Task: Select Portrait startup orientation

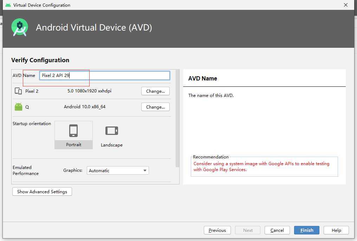Action: pyautogui.click(x=73, y=135)
